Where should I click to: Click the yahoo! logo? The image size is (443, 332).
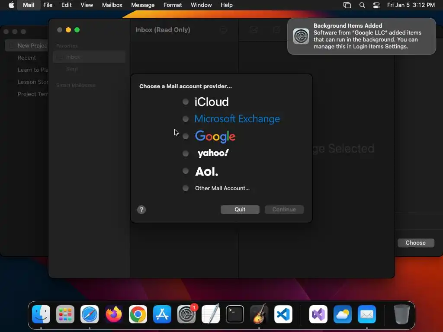(x=213, y=153)
